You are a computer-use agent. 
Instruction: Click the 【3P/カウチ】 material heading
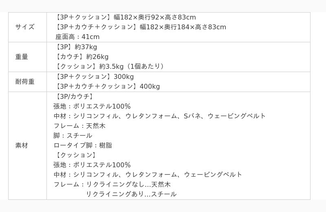(74, 97)
